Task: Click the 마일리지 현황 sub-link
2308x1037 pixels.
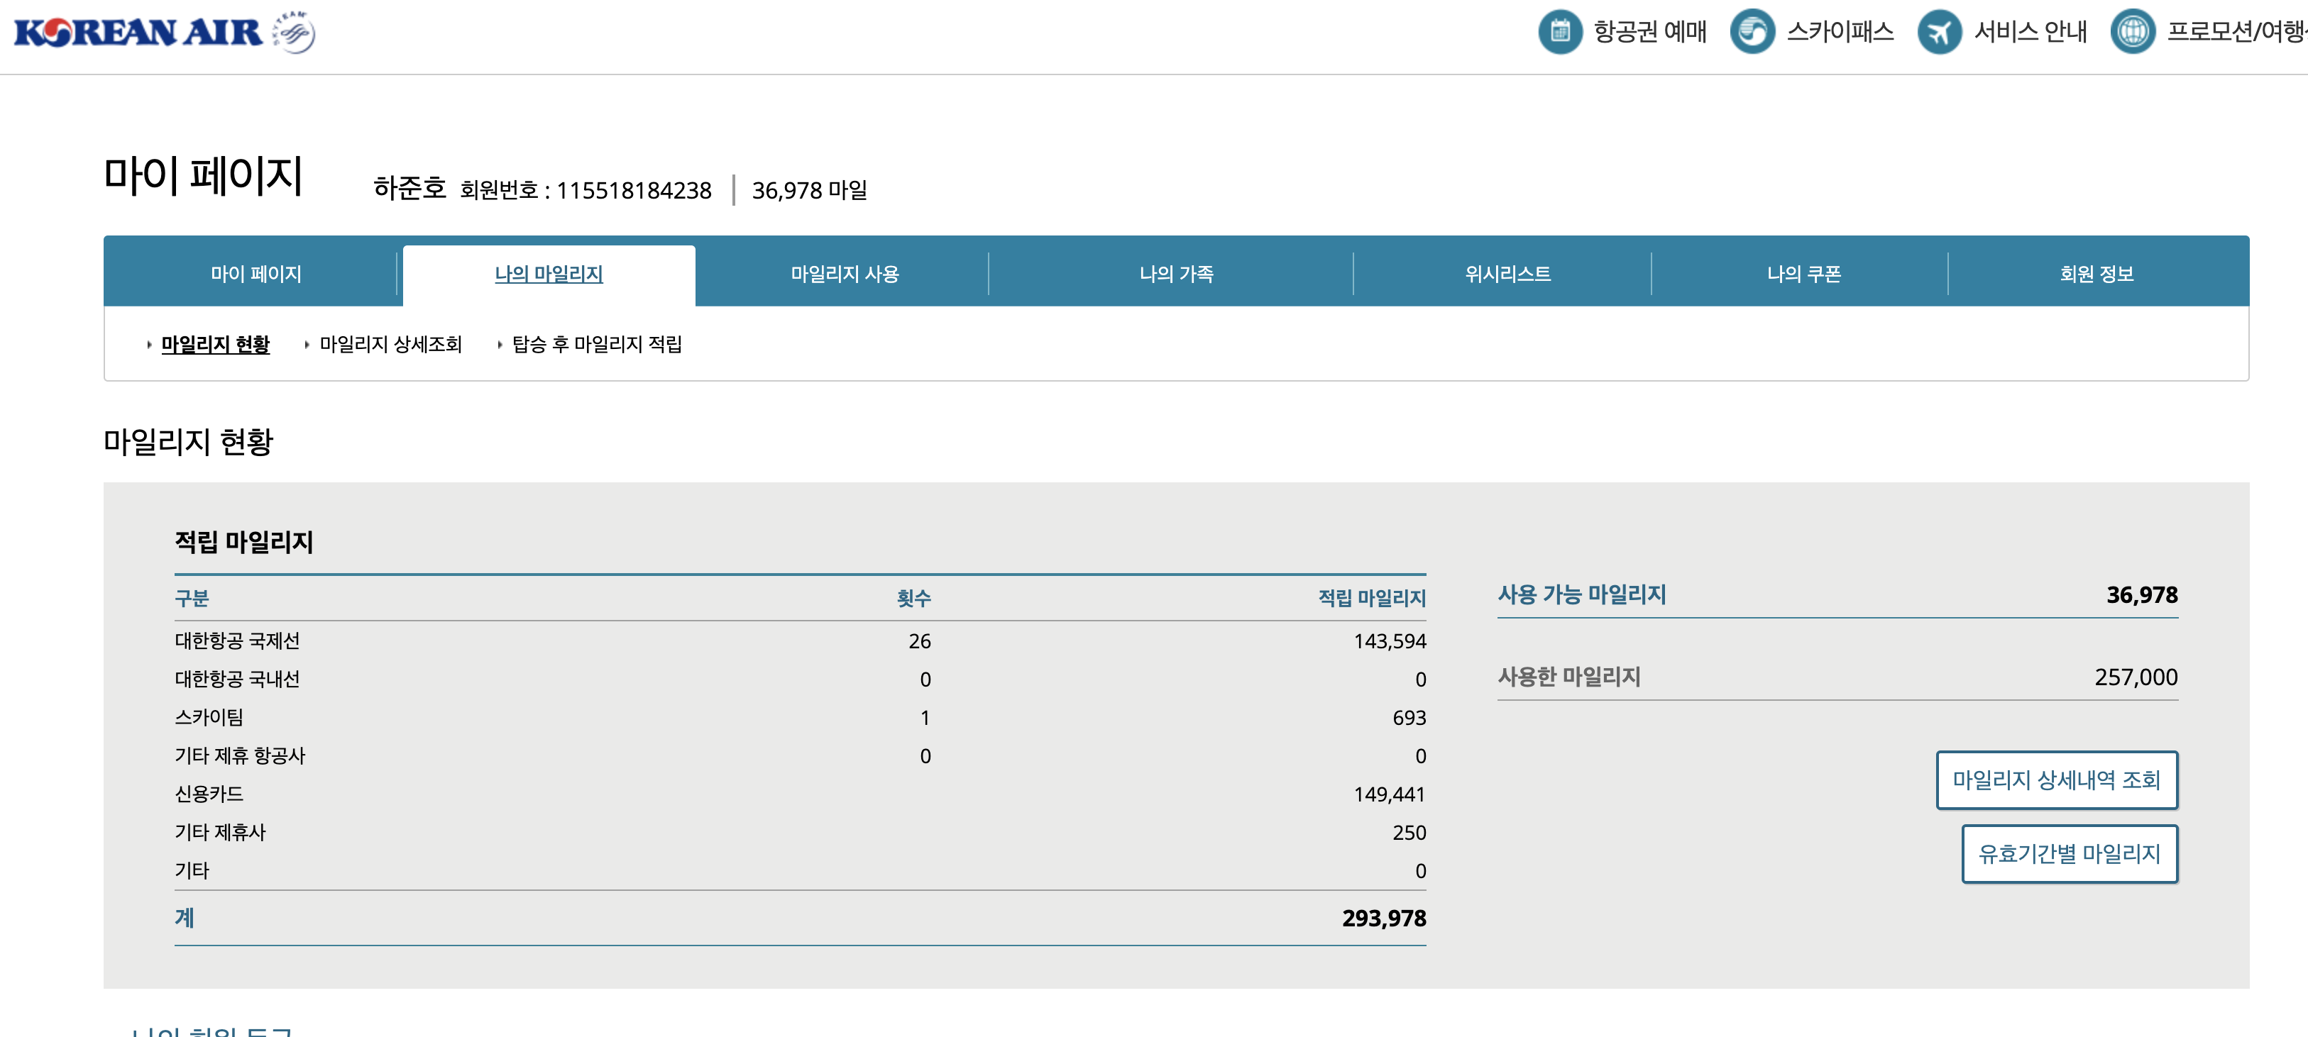Action: tap(215, 345)
